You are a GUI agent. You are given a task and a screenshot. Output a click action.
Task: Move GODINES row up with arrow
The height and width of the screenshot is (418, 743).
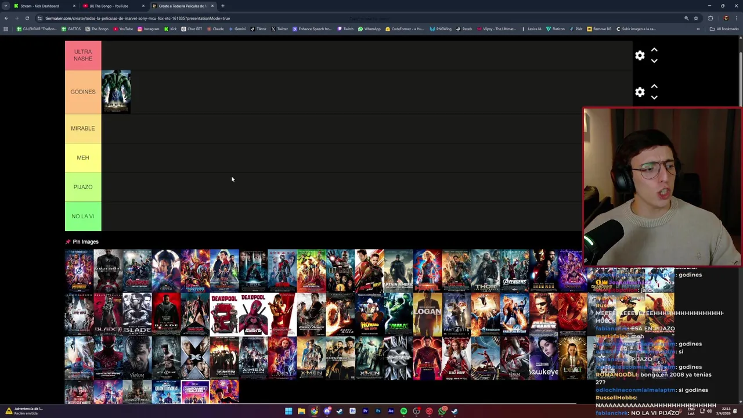point(654,87)
